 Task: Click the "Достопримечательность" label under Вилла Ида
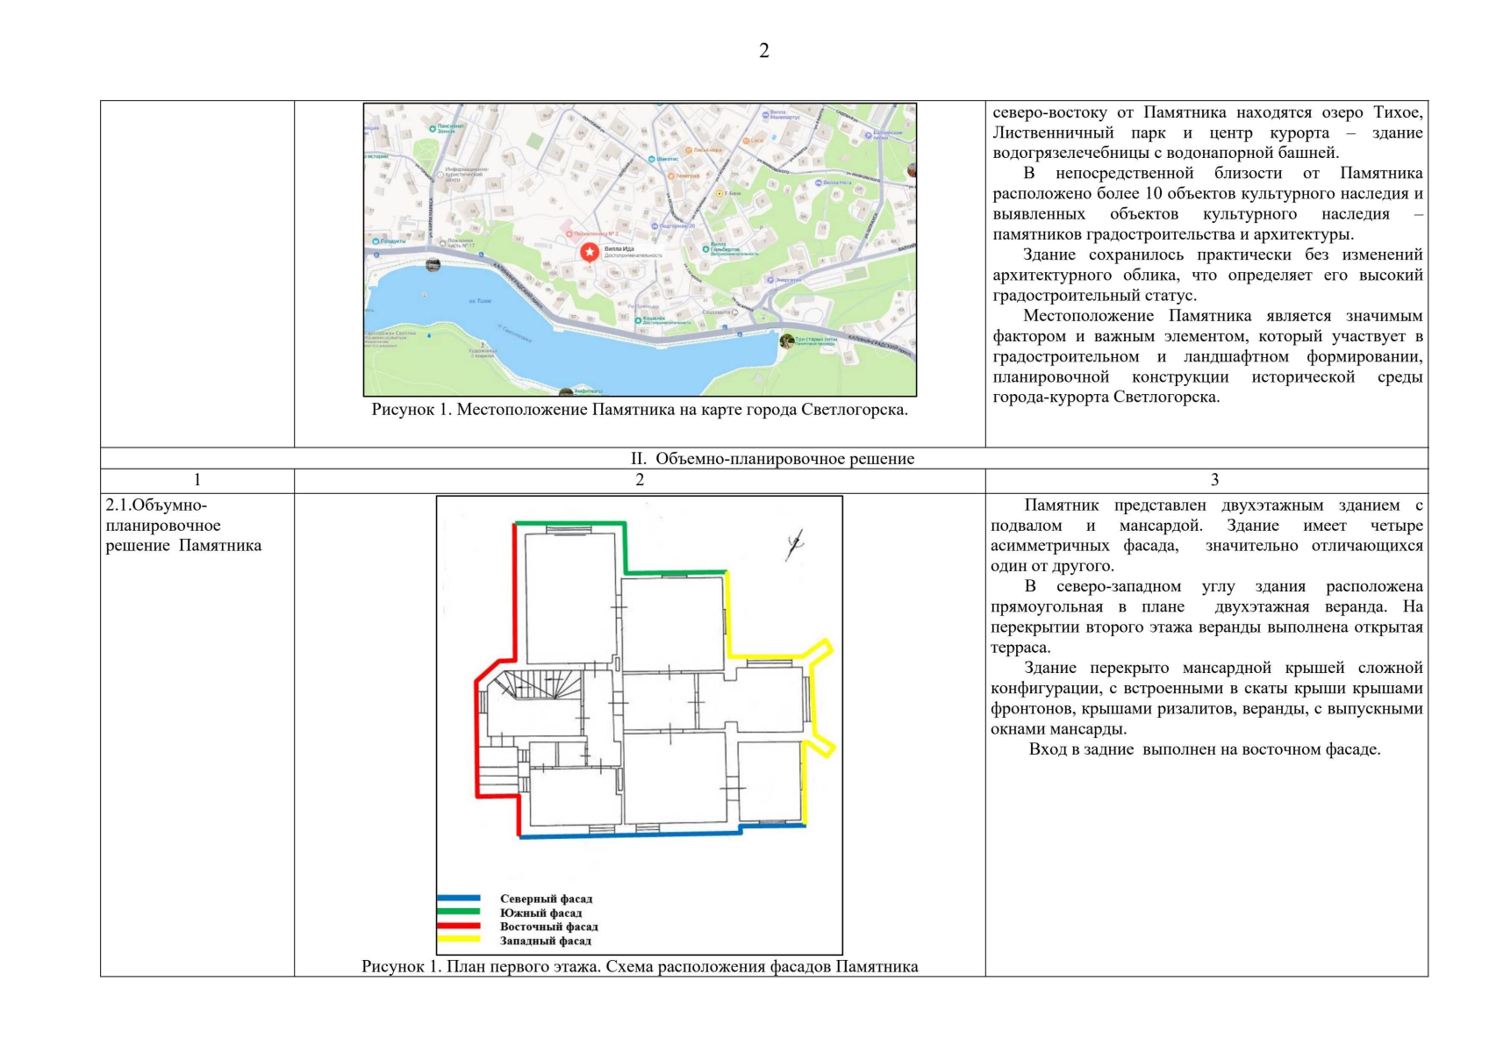pos(634,255)
